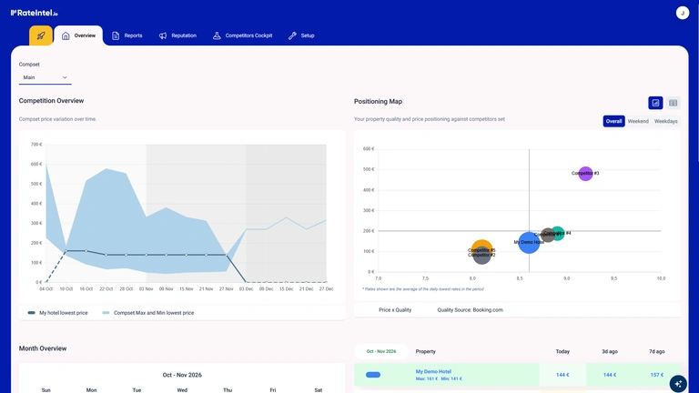Screen dimensions: 699x393
Task: Click Competition Overview heading
Action: tap(51, 101)
